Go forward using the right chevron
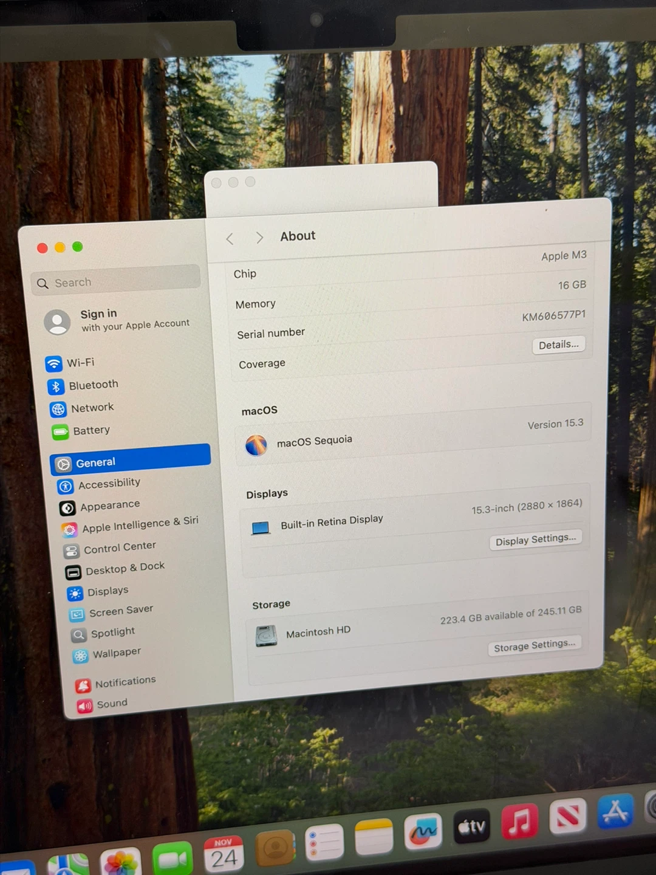This screenshot has width=656, height=875. pos(259,238)
